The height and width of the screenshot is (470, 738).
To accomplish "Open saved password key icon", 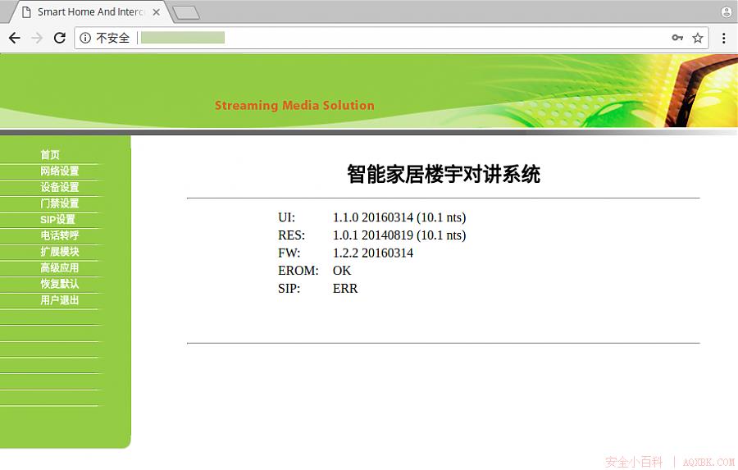I will (677, 38).
